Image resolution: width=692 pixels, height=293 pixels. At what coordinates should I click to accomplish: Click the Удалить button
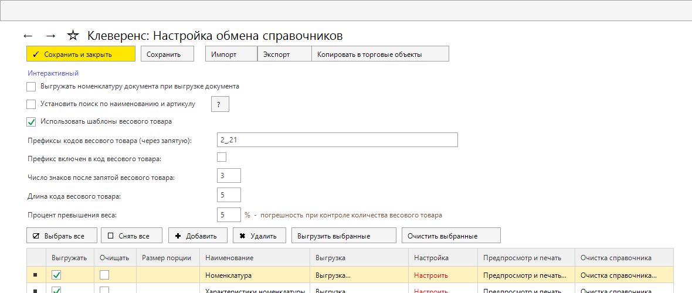[259, 235]
